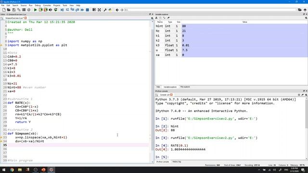The image size is (308, 173).
Task: Place cursor on empty editor line 35
Action: (78, 145)
